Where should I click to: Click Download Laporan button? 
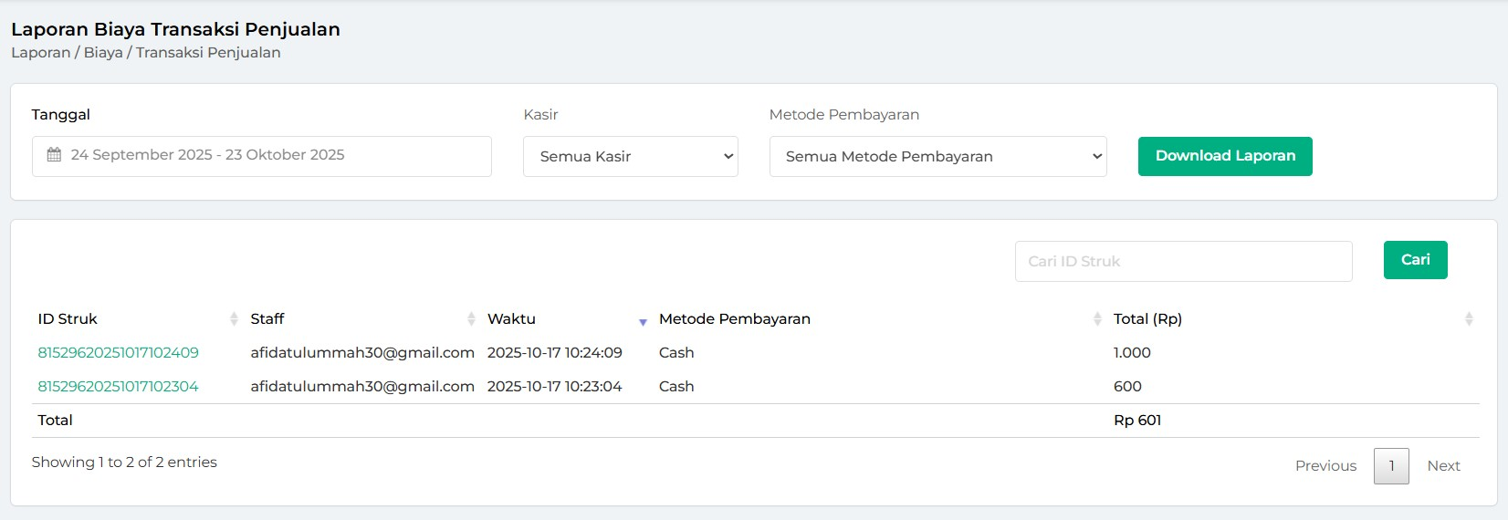pos(1225,156)
